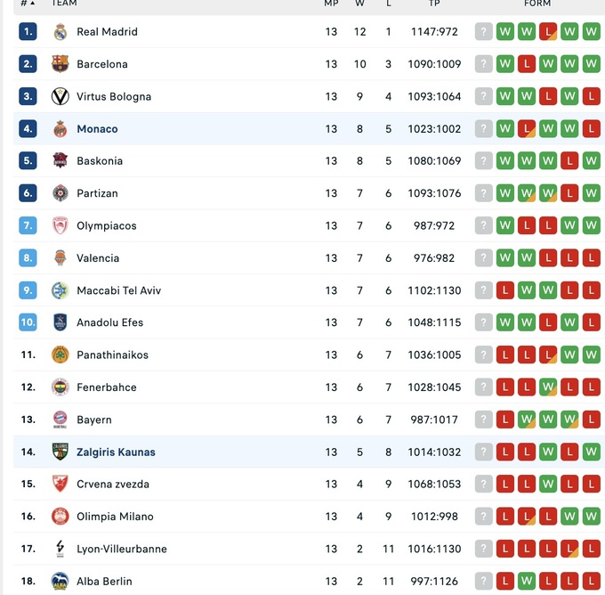Click the Olympiacos team logo
The height and width of the screenshot is (595, 605).
point(60,225)
